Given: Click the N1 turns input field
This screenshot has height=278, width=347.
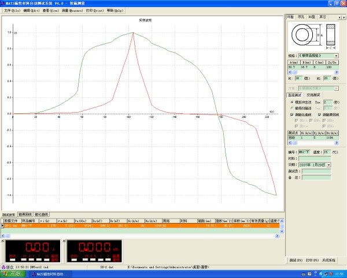Looking at the screenshot, I should pos(298,77).
